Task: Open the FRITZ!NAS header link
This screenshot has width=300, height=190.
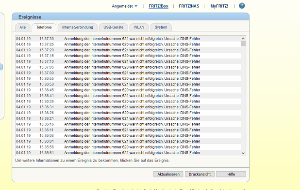Action: pos(189,6)
